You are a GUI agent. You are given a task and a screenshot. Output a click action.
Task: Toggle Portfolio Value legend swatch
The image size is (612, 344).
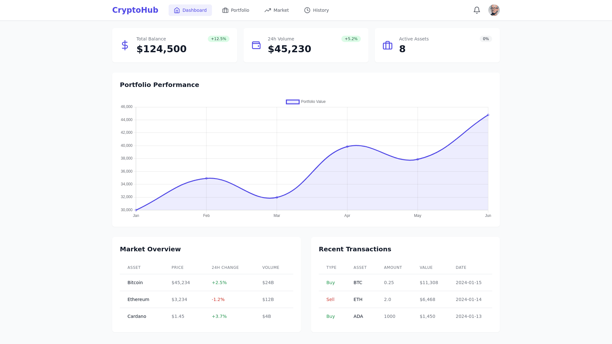pos(293,102)
